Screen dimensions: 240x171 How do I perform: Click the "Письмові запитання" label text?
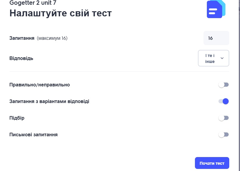point(33,135)
